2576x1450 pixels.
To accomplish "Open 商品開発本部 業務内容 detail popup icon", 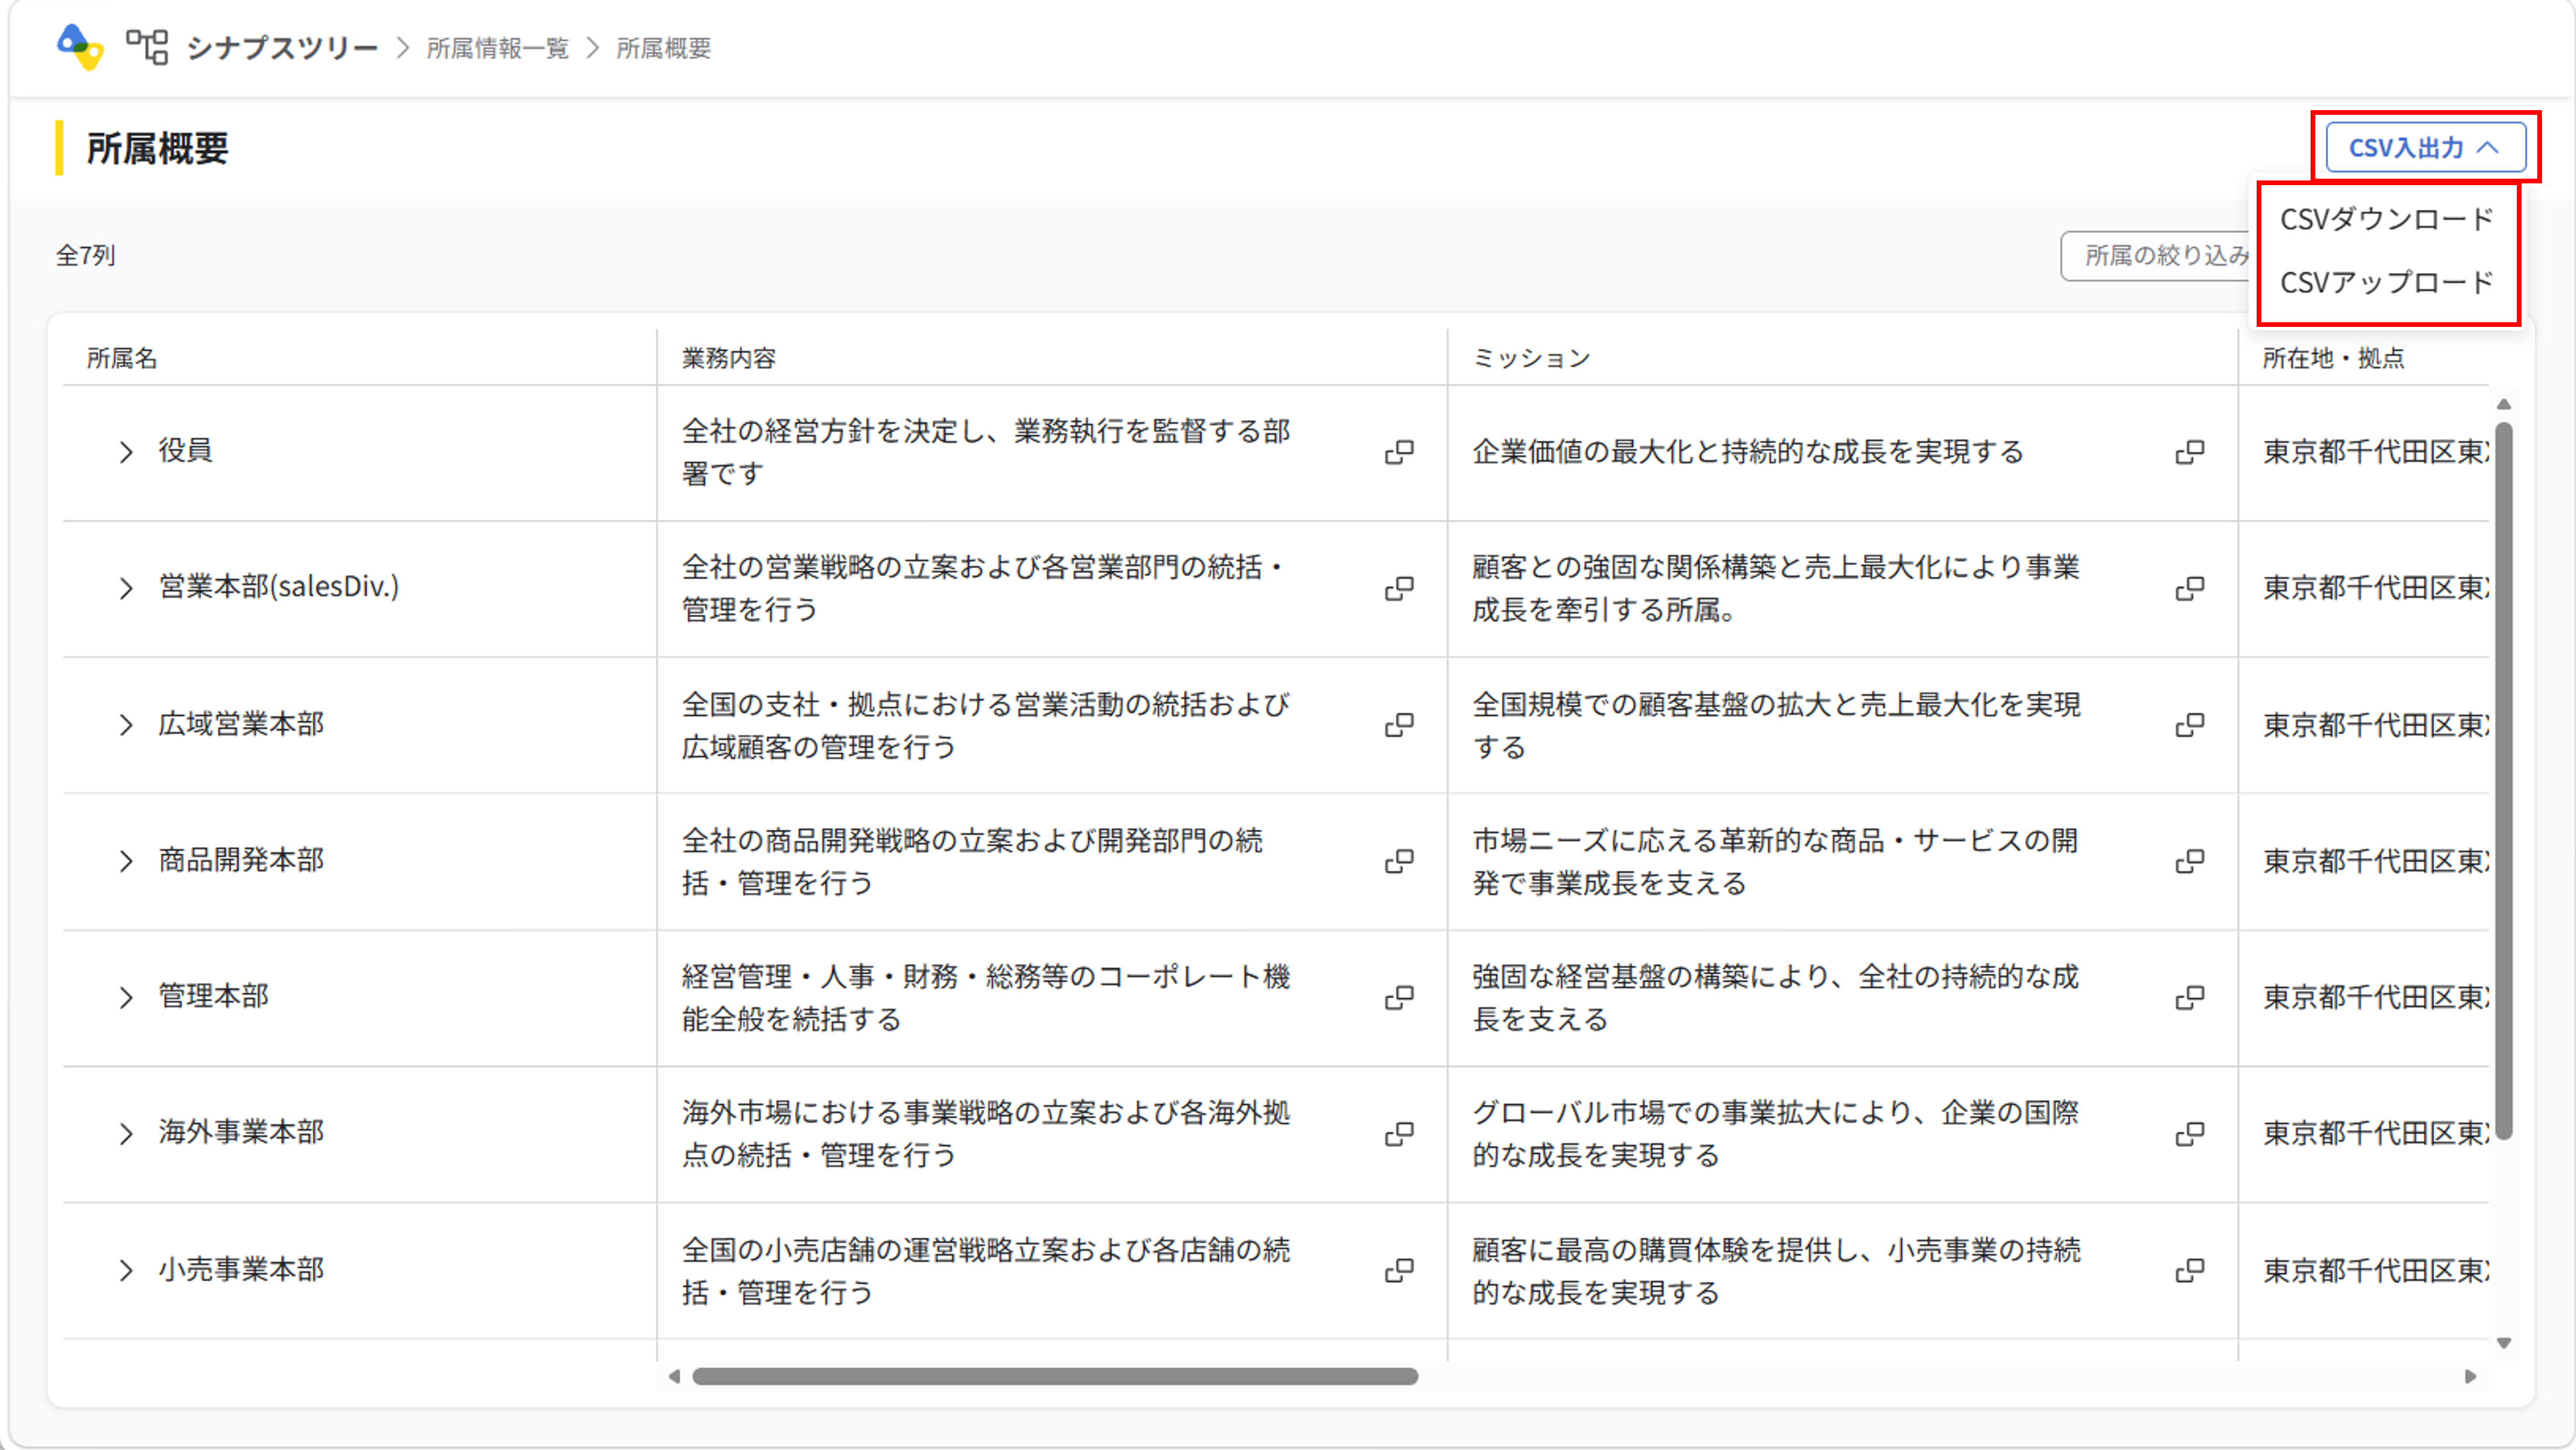I will 1399,861.
